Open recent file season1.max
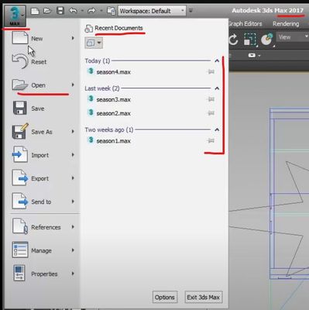Screen dimensions: 309x310 114,141
